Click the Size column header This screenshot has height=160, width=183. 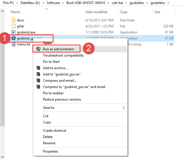pyautogui.click(x=157, y=12)
